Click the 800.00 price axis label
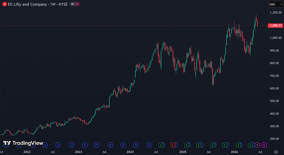The image size is (284, 155). 274,63
